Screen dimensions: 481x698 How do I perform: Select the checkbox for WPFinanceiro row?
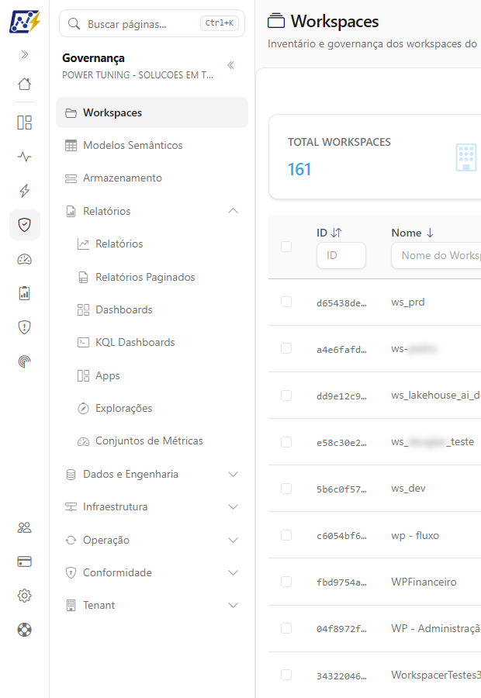tap(286, 582)
